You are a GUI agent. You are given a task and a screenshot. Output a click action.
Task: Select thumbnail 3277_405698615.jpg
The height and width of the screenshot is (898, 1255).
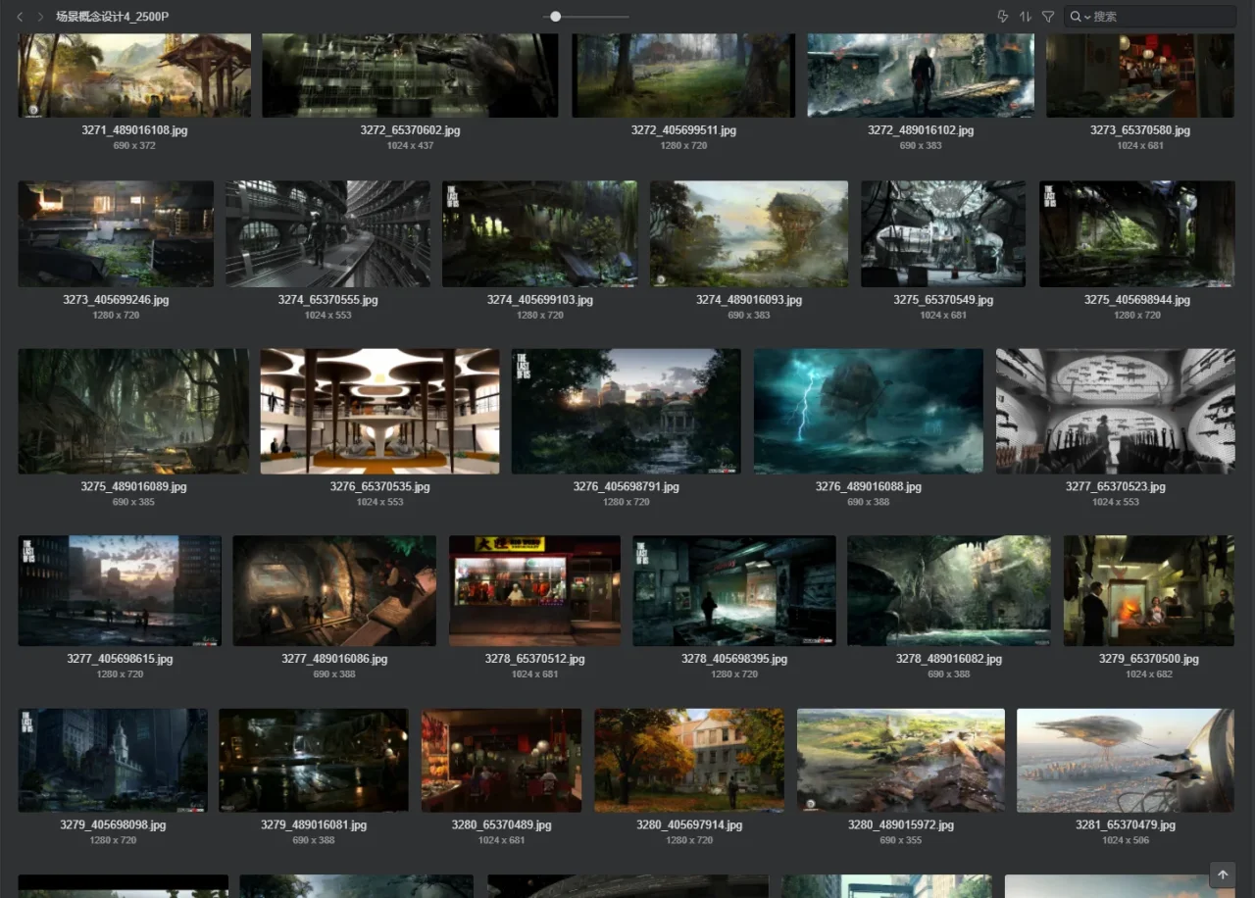tap(120, 590)
